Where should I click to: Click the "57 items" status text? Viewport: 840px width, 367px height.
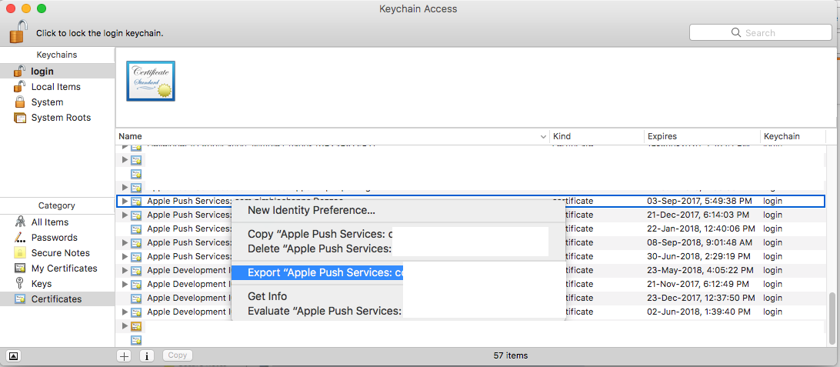click(x=511, y=355)
